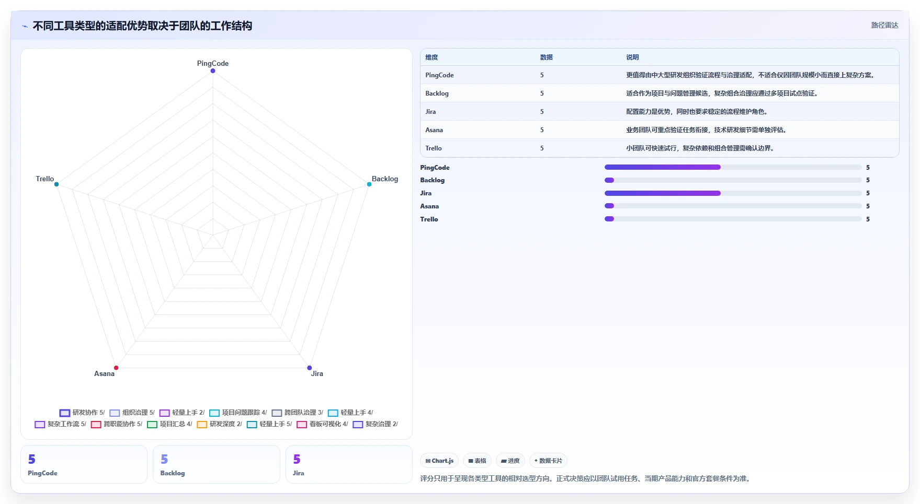
Task: Click the Asana data point on radar
Action: click(x=116, y=368)
